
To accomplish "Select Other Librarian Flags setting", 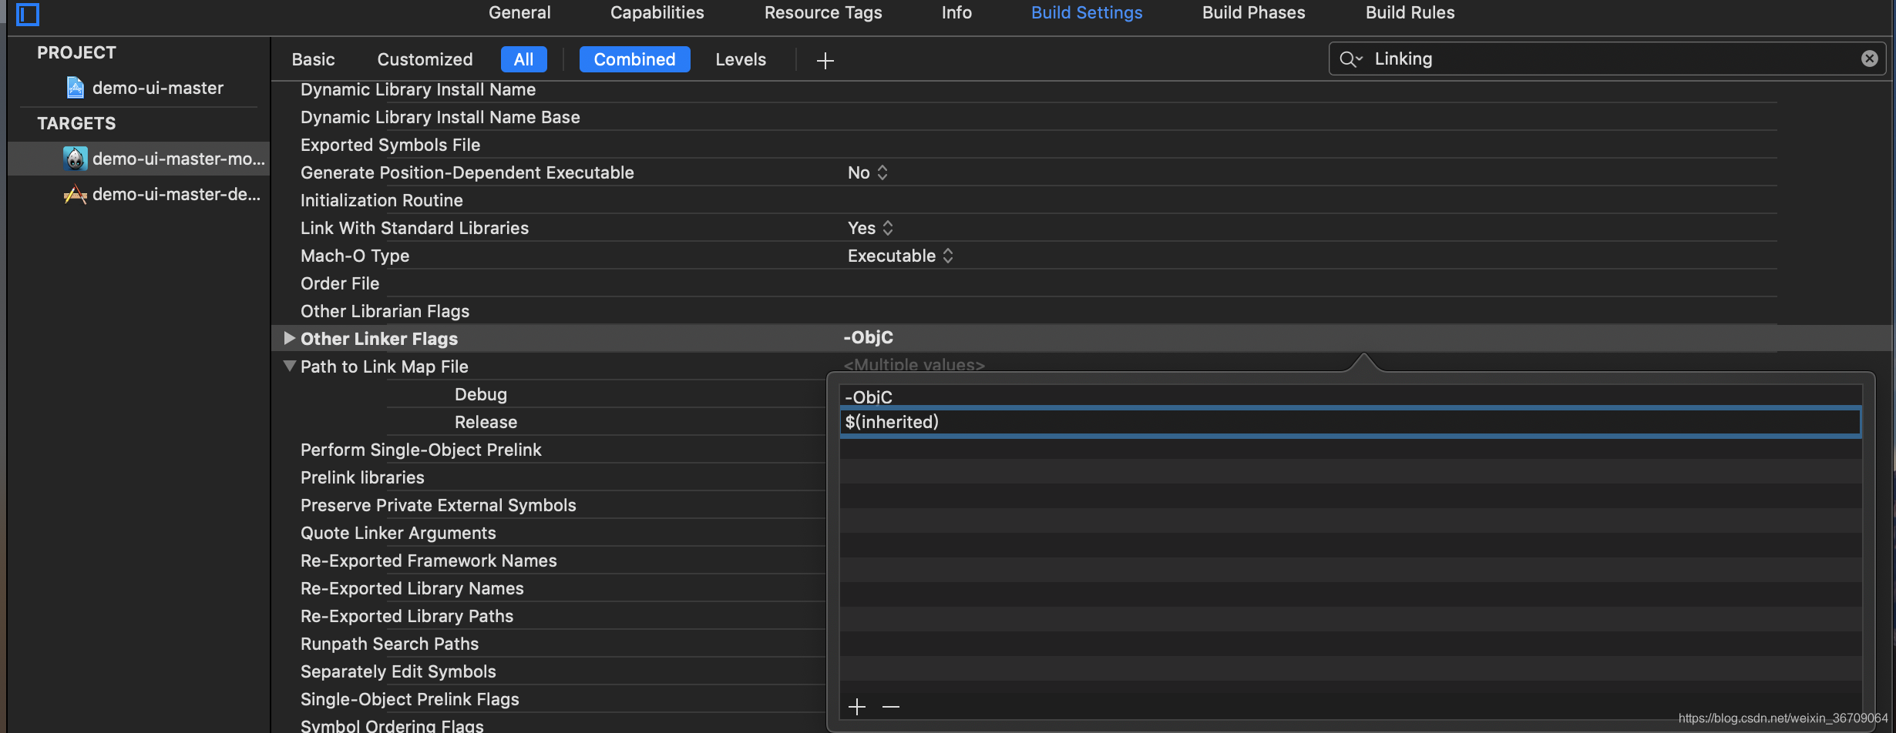I will coord(385,311).
